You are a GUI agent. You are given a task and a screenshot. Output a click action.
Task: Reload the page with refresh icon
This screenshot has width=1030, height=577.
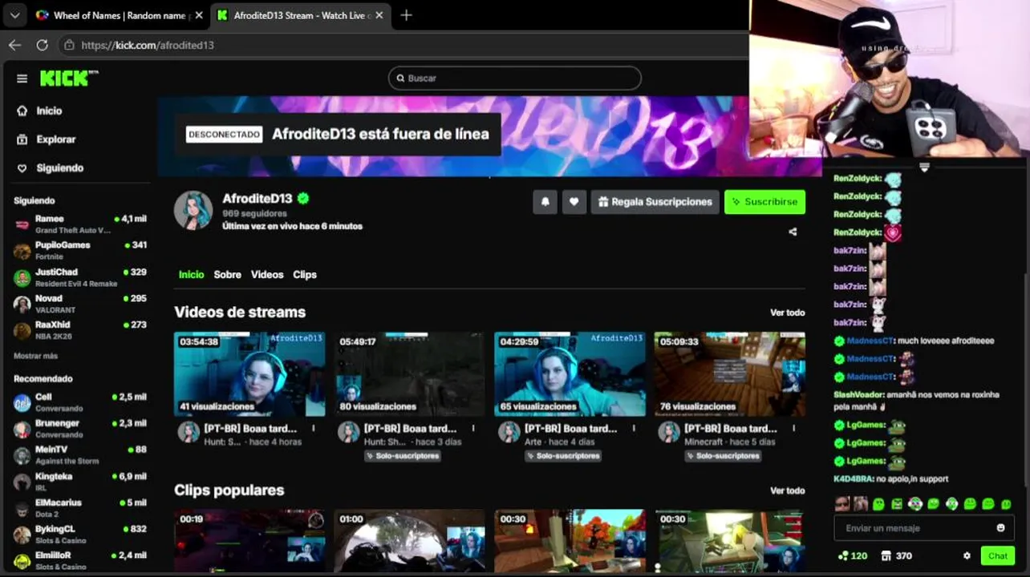(x=42, y=45)
